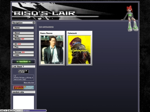Skip to next track in music player
This screenshot has width=150, height=112.
point(9,111)
